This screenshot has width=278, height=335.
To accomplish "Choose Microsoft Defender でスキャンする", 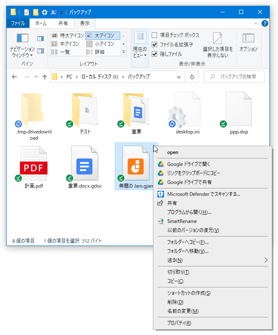I will coord(212,194).
